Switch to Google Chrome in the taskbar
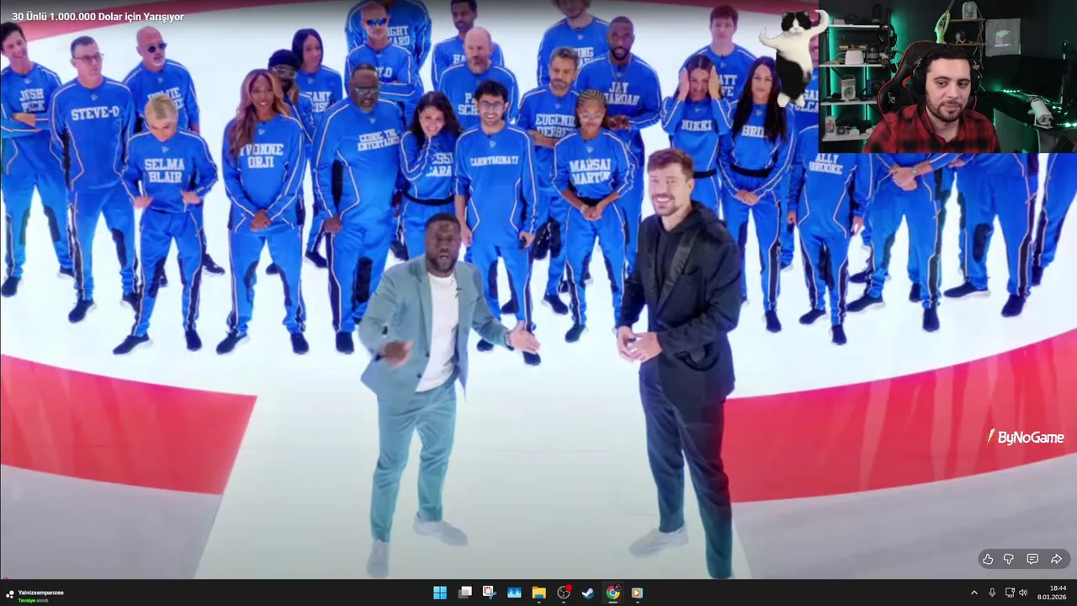1077x606 pixels. pos(613,593)
